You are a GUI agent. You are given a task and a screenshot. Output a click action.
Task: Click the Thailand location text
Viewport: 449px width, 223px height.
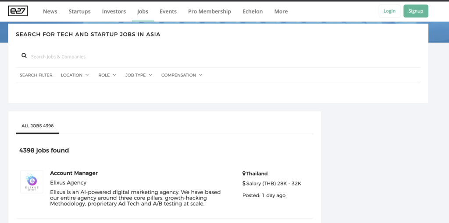(x=257, y=174)
